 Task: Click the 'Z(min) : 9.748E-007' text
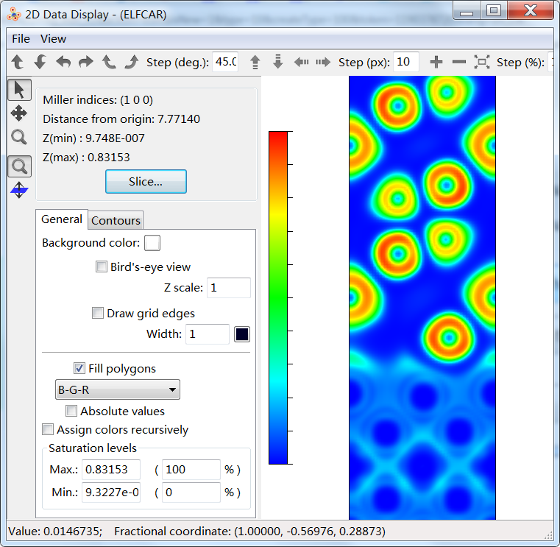coord(93,138)
